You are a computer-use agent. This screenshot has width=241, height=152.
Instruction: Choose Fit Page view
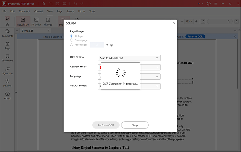48,21
